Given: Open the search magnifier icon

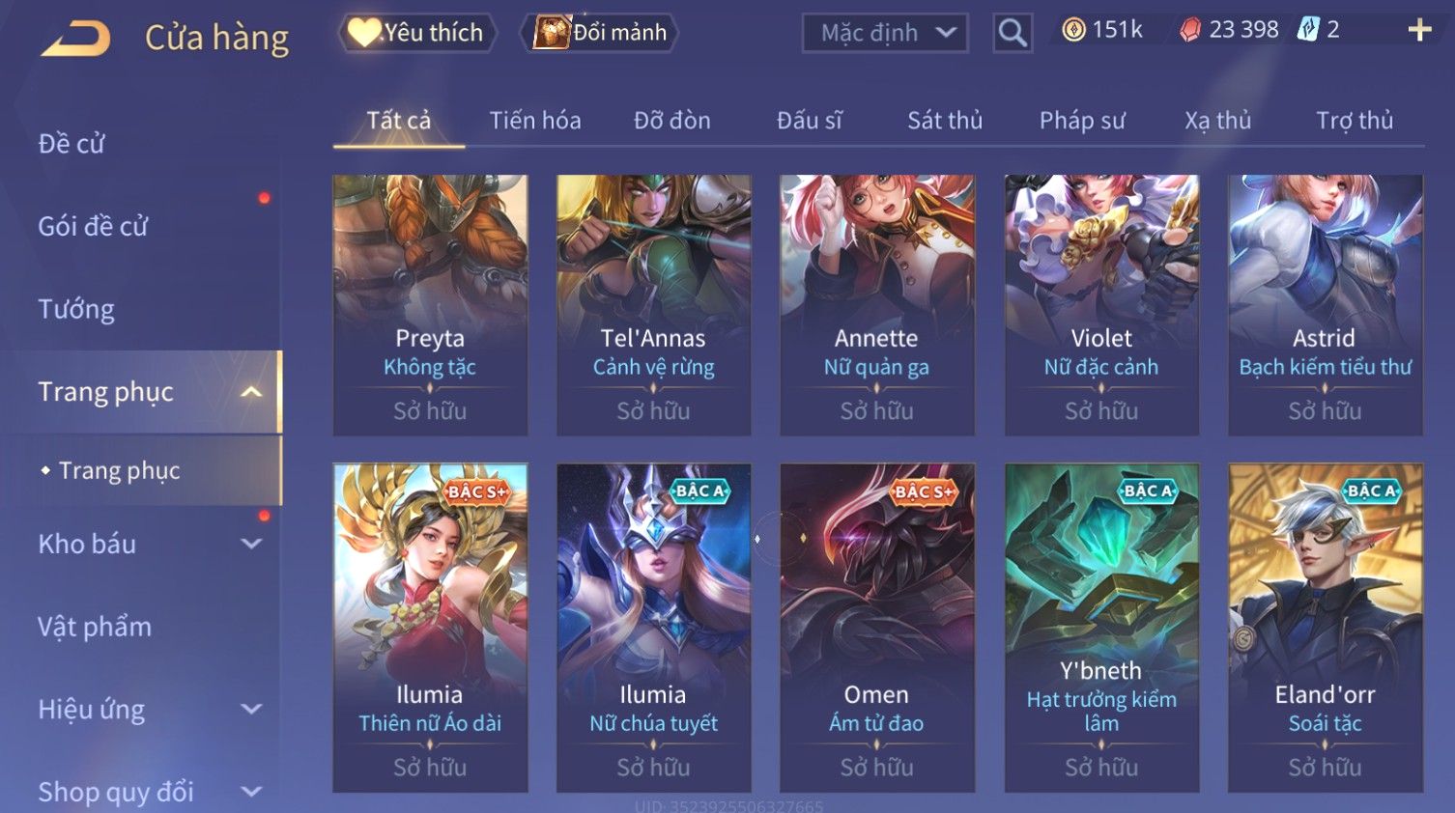Looking at the screenshot, I should pos(1013,33).
